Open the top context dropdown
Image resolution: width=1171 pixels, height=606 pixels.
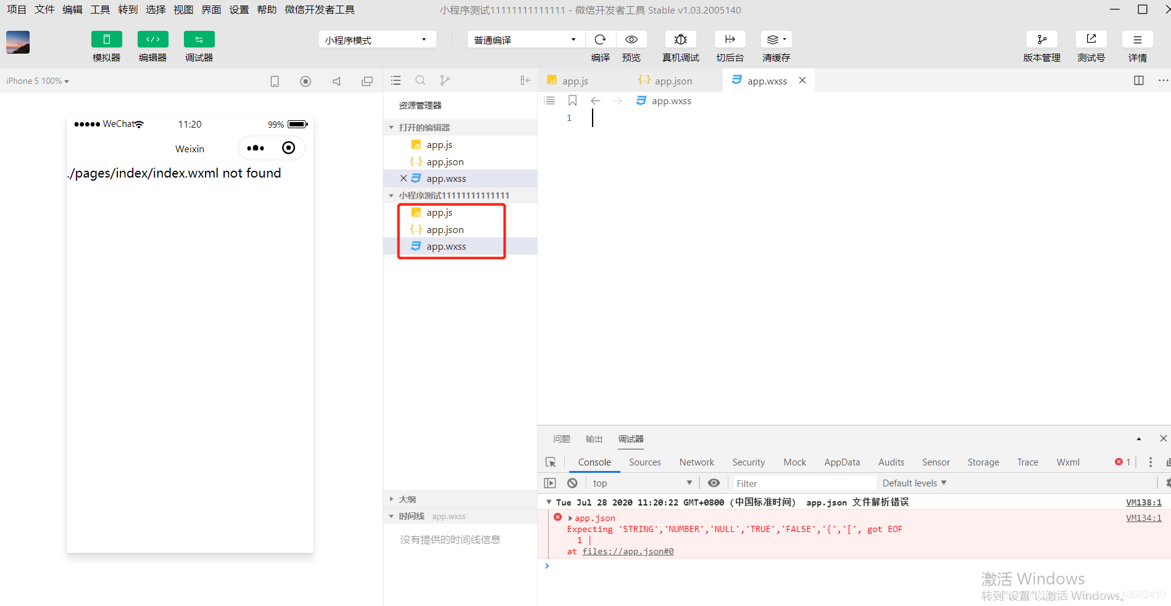643,483
